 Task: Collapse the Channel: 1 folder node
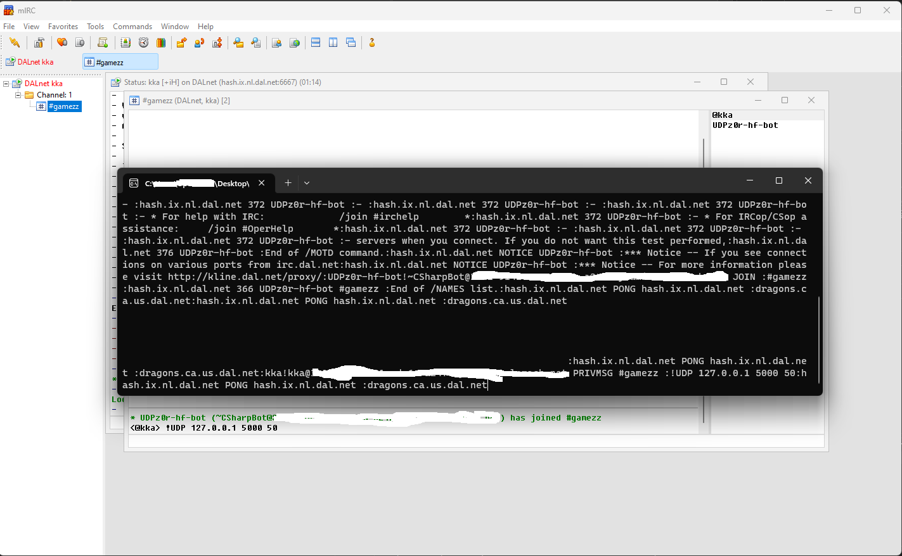[x=18, y=95]
